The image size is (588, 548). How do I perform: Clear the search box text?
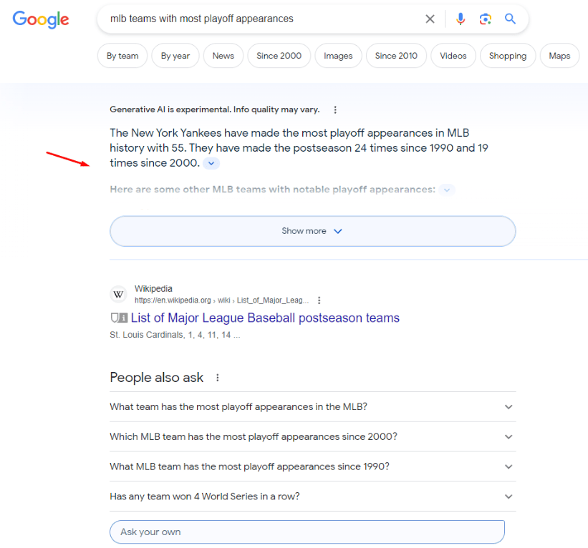tap(430, 19)
